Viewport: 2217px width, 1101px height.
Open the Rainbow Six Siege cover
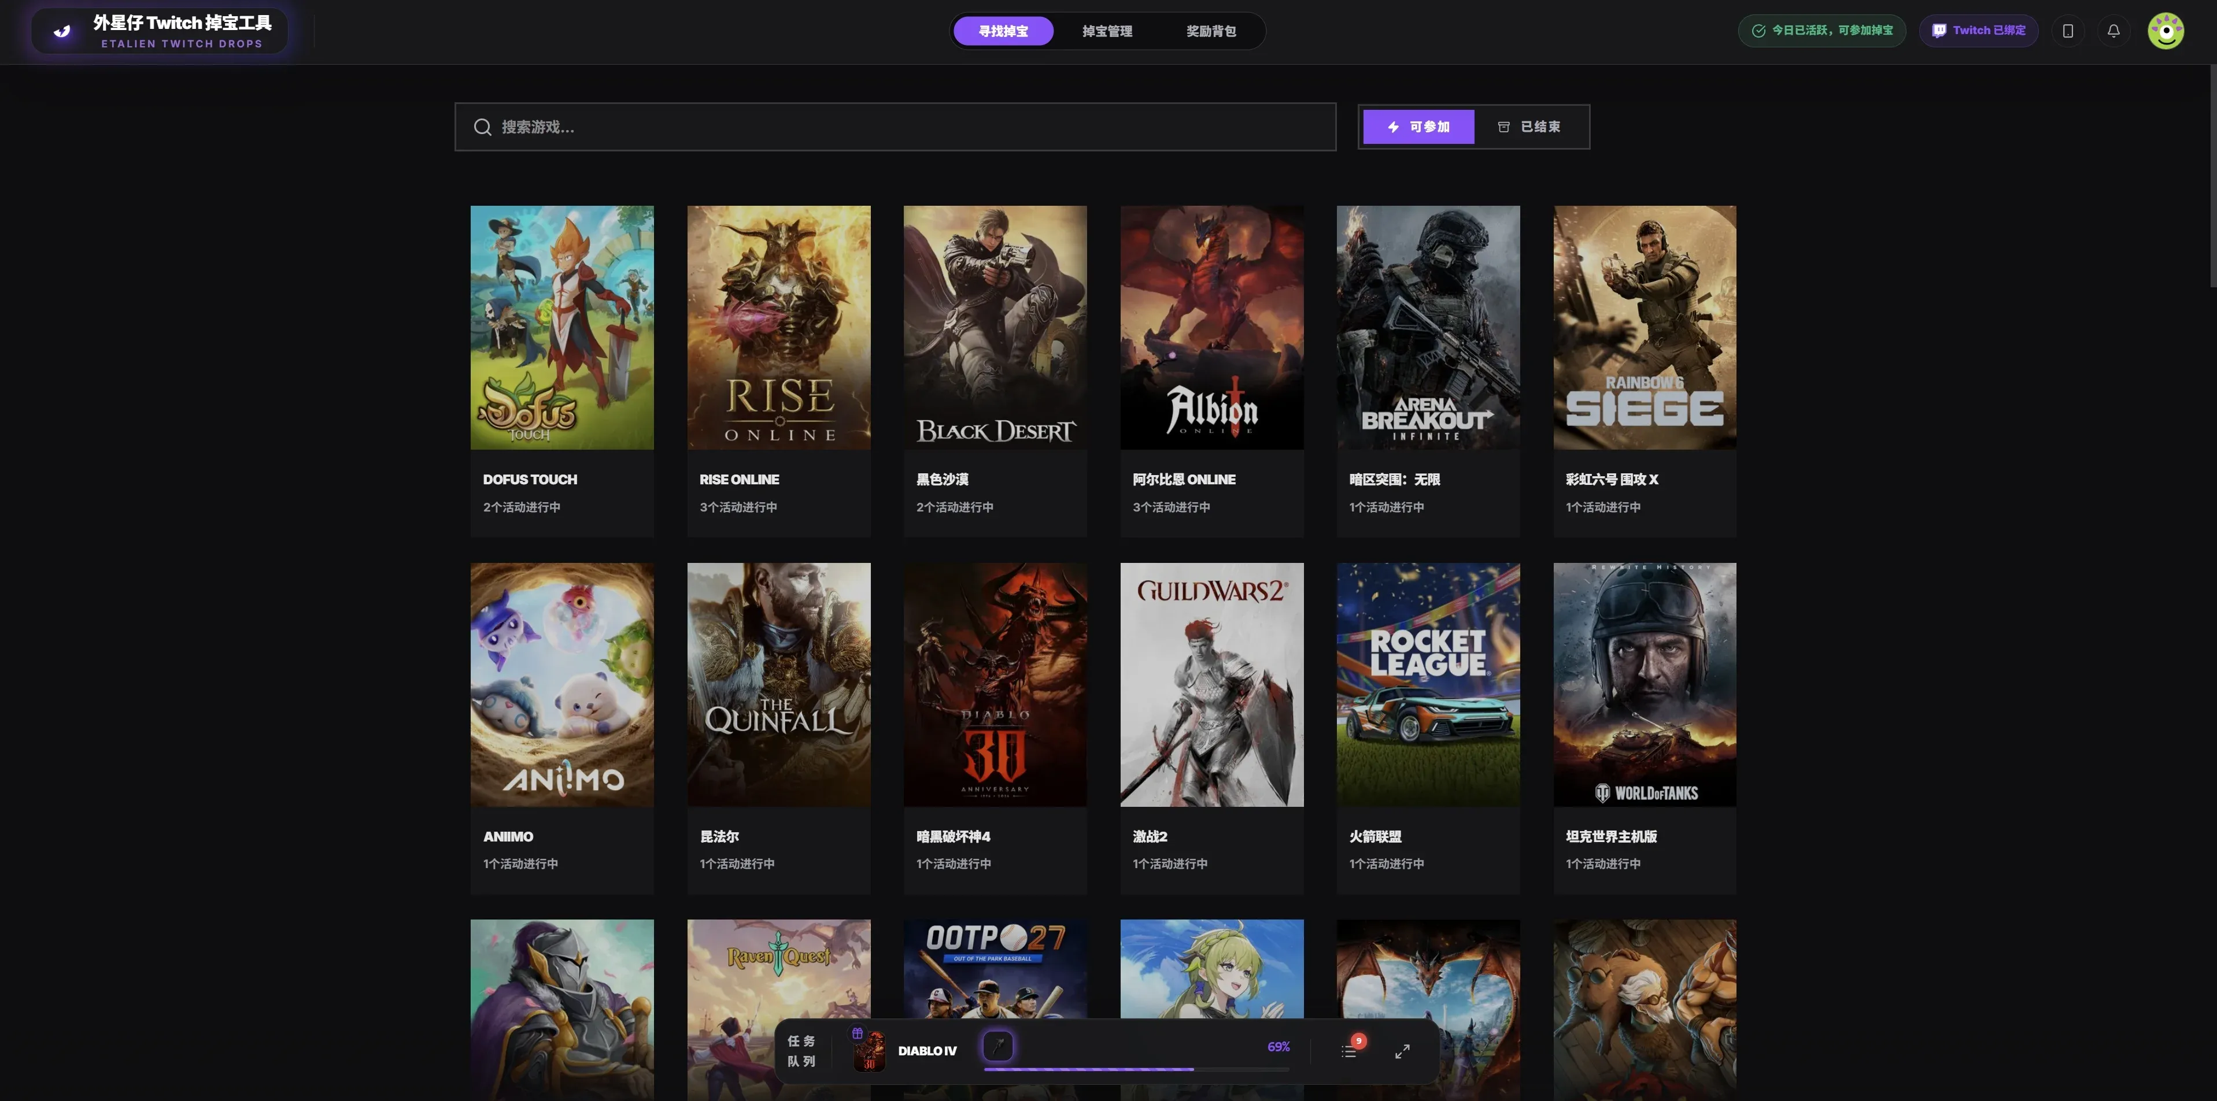click(x=1645, y=327)
